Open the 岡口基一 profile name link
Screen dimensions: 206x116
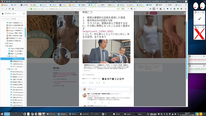[57, 68]
